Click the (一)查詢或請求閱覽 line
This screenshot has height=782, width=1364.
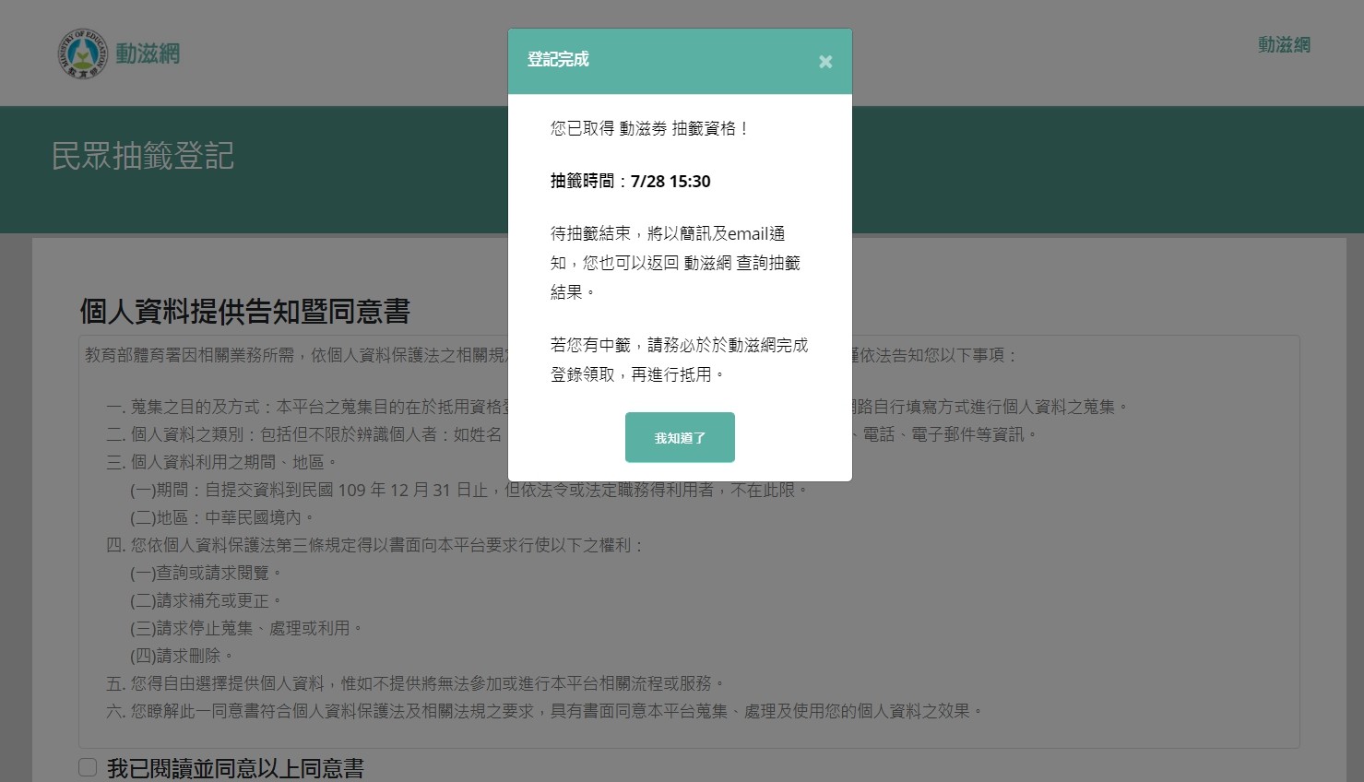click(x=206, y=573)
